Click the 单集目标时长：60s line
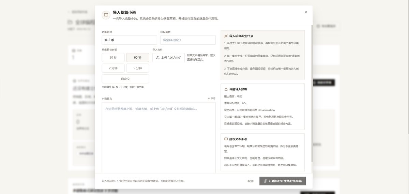The image size is (409, 194). 235,103
